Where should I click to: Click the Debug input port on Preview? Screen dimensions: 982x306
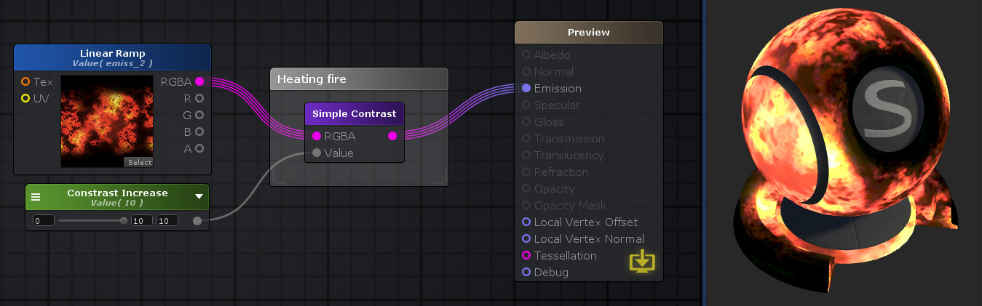click(x=526, y=272)
